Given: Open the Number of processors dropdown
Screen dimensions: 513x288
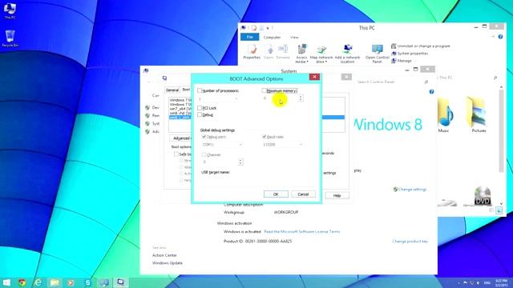Looking at the screenshot, I should pyautogui.click(x=218, y=98).
